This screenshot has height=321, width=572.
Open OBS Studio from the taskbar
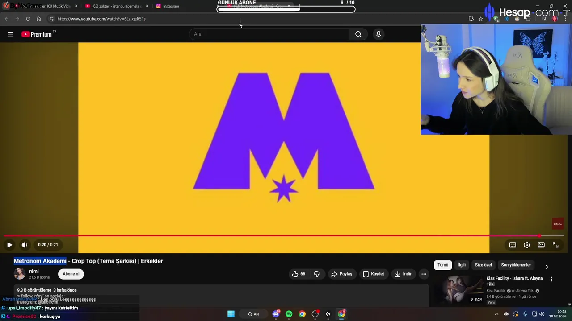[315, 314]
